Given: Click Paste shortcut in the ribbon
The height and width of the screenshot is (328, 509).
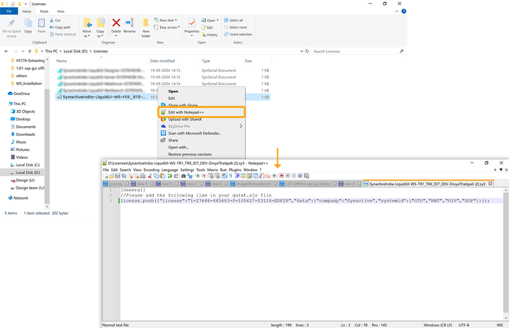Looking at the screenshot, I should pyautogui.click(x=63, y=34).
